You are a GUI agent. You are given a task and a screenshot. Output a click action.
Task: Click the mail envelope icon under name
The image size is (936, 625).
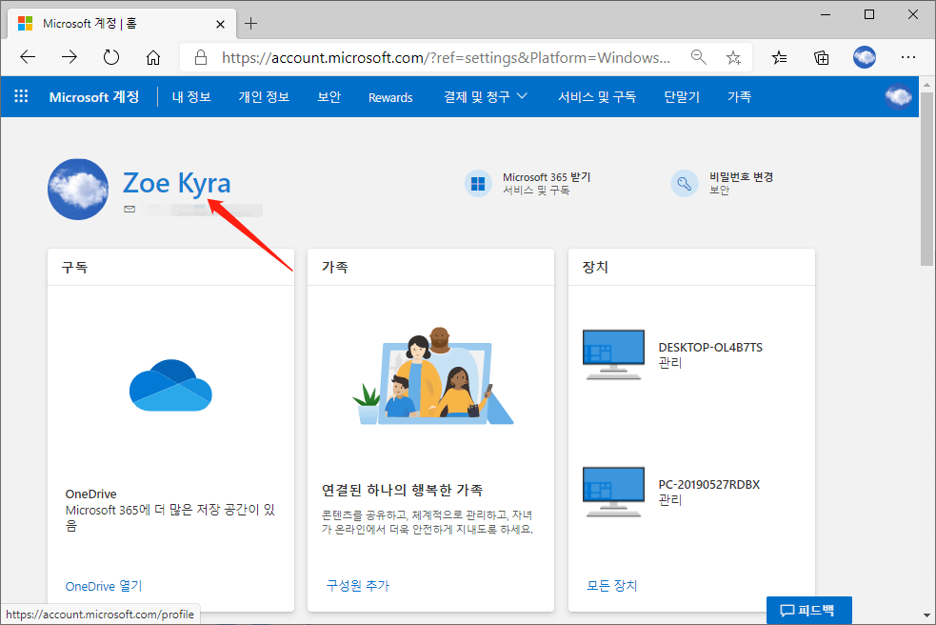point(129,210)
